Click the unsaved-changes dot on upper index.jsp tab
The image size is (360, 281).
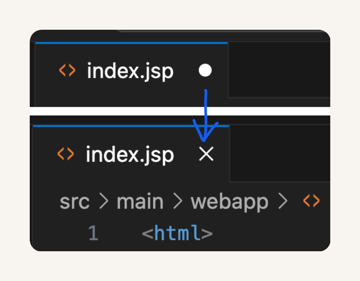pos(205,70)
